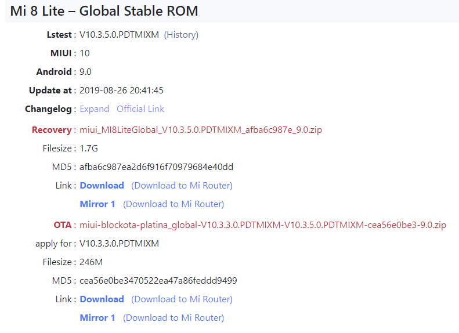Click the apply for version V10.3.3.0.PDTMIXM

point(120,244)
